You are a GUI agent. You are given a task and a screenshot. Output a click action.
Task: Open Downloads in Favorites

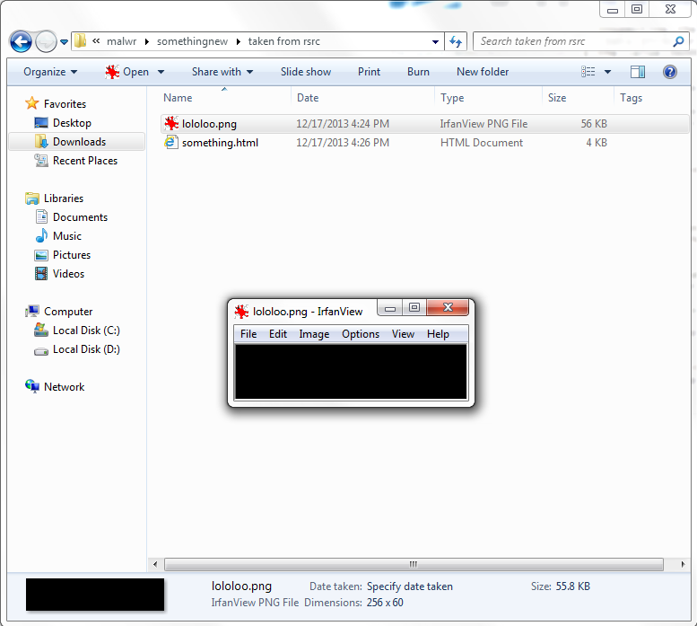(x=76, y=142)
